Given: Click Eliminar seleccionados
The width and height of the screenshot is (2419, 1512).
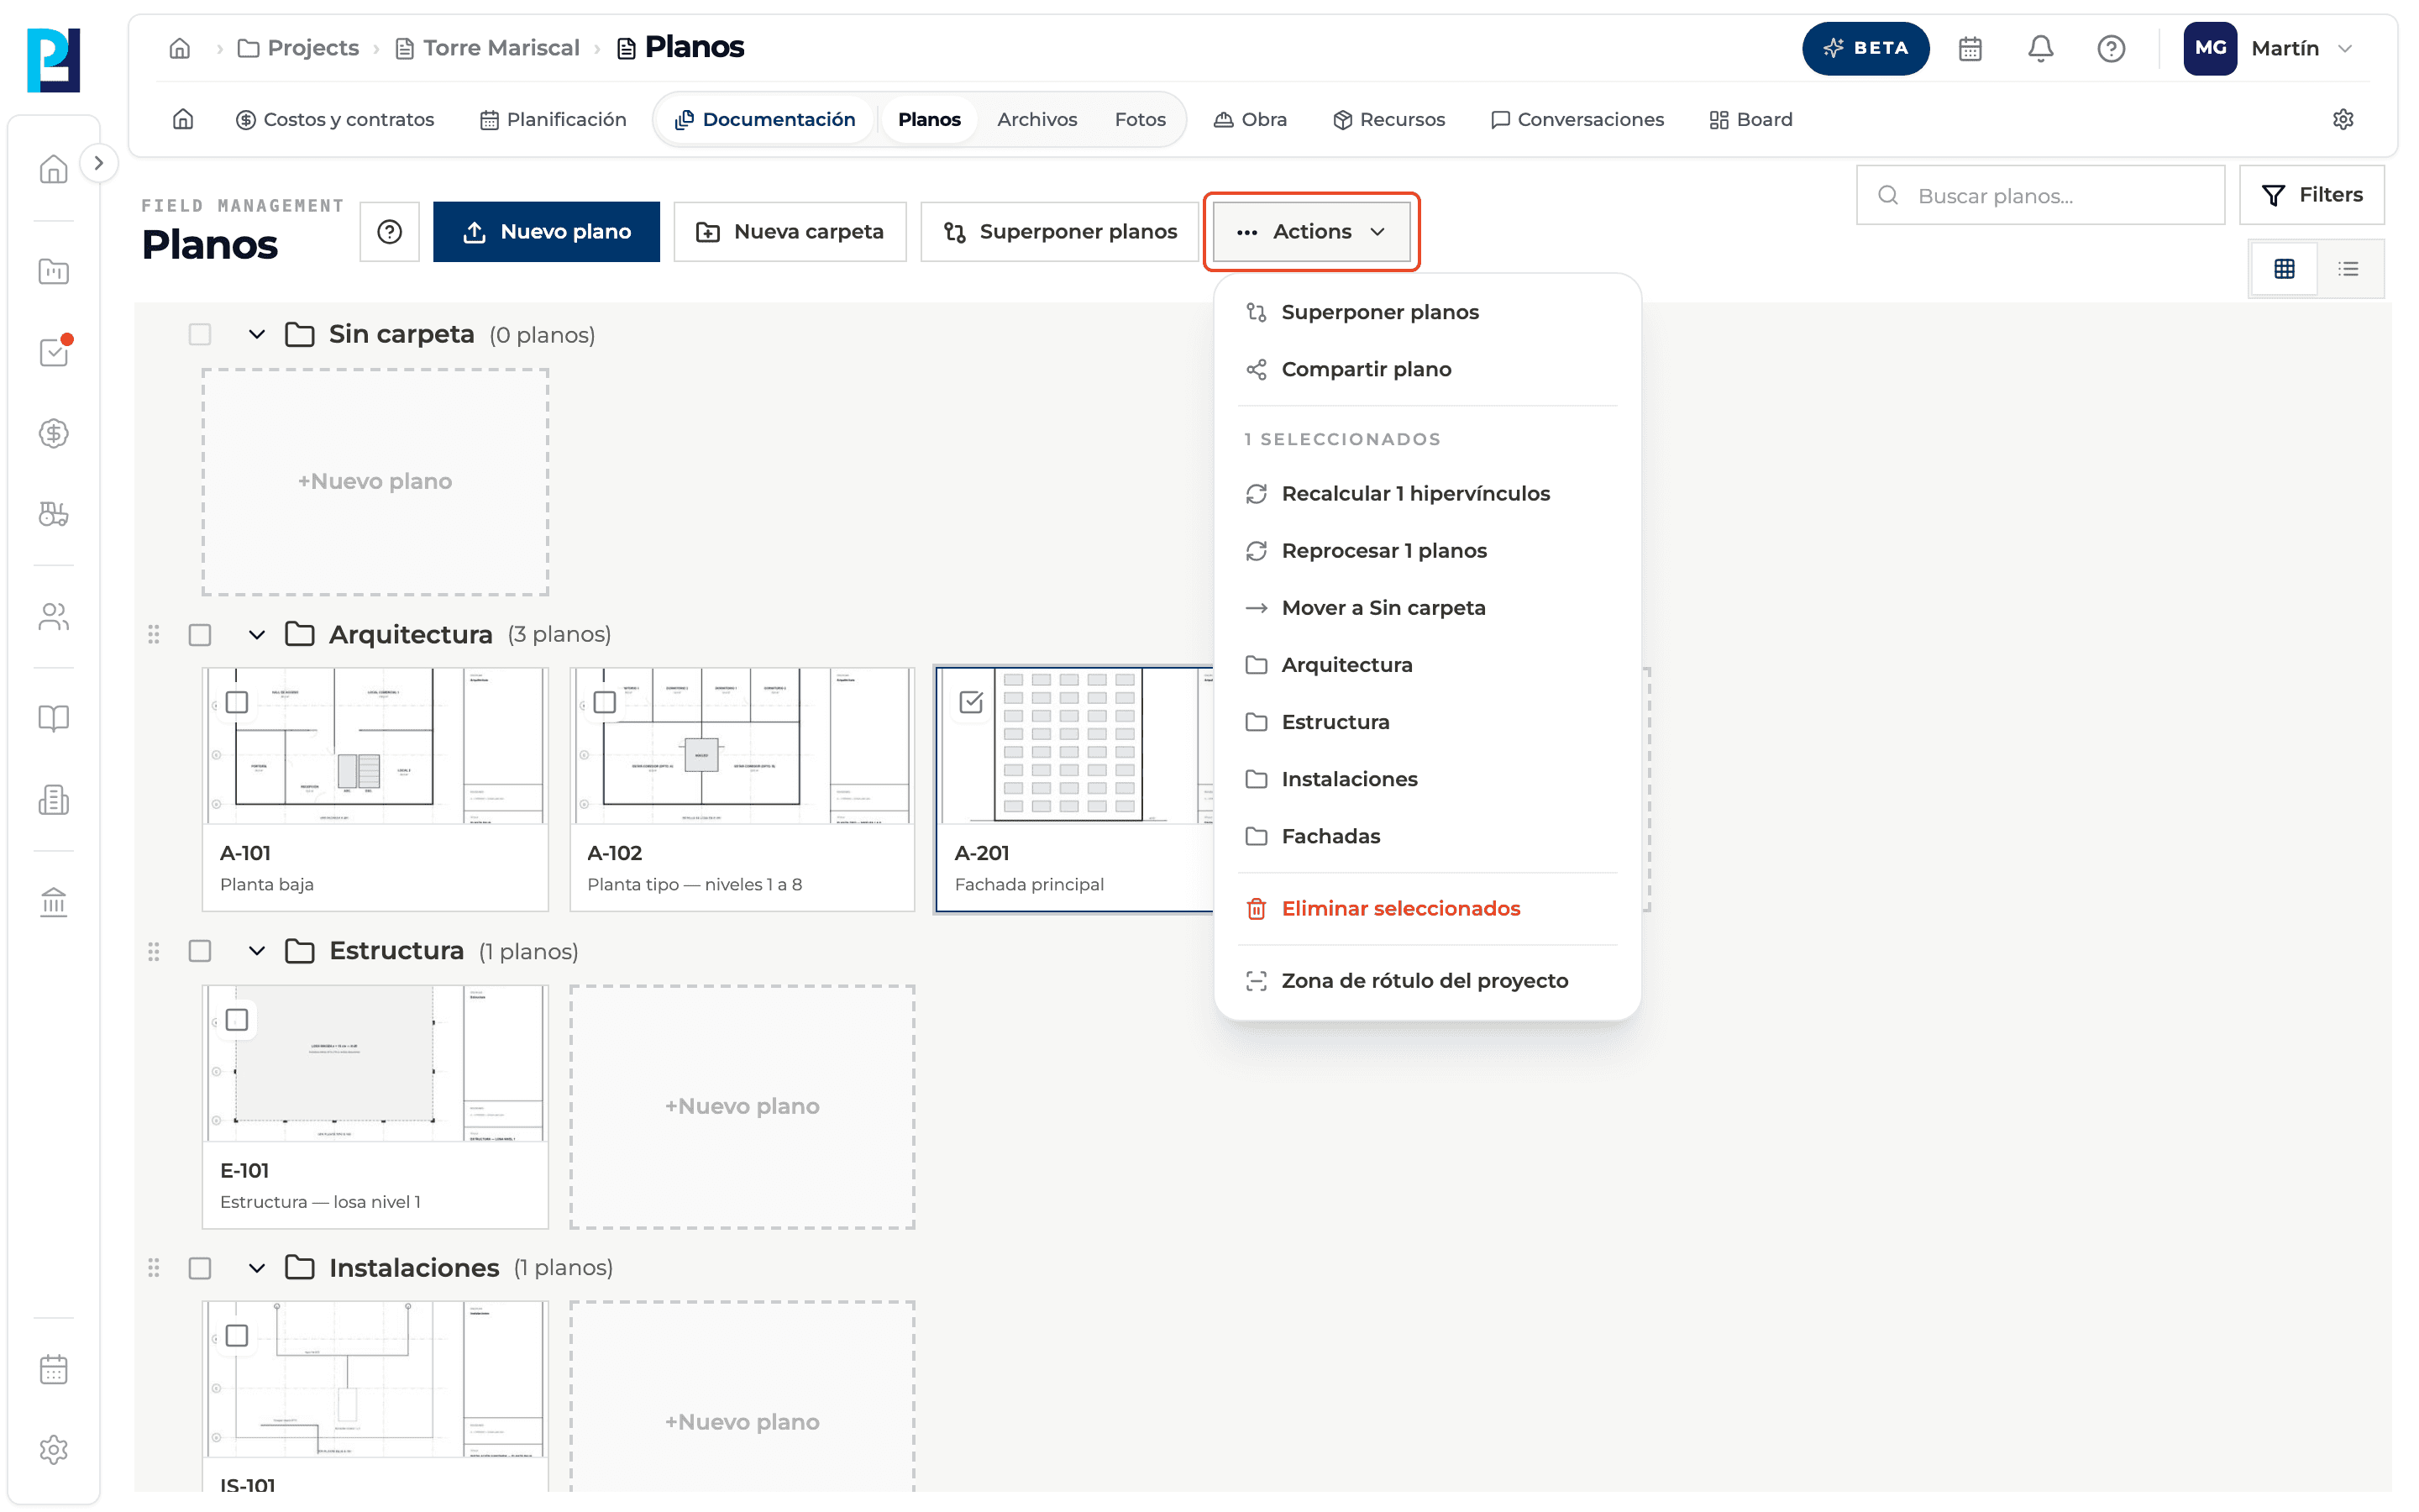Looking at the screenshot, I should [x=1427, y=908].
